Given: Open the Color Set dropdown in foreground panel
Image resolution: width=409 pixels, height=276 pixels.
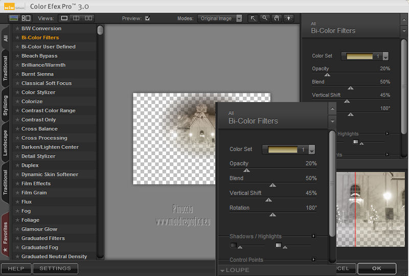Looking at the screenshot, I should click(x=311, y=150).
